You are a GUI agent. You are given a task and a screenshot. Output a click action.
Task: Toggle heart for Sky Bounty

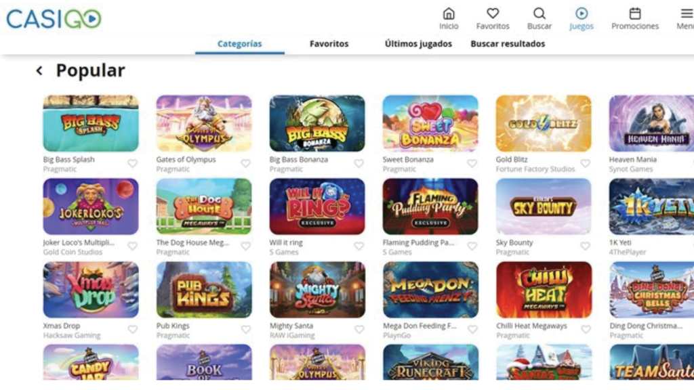585,246
